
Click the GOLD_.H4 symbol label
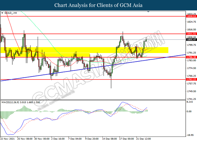11,13
